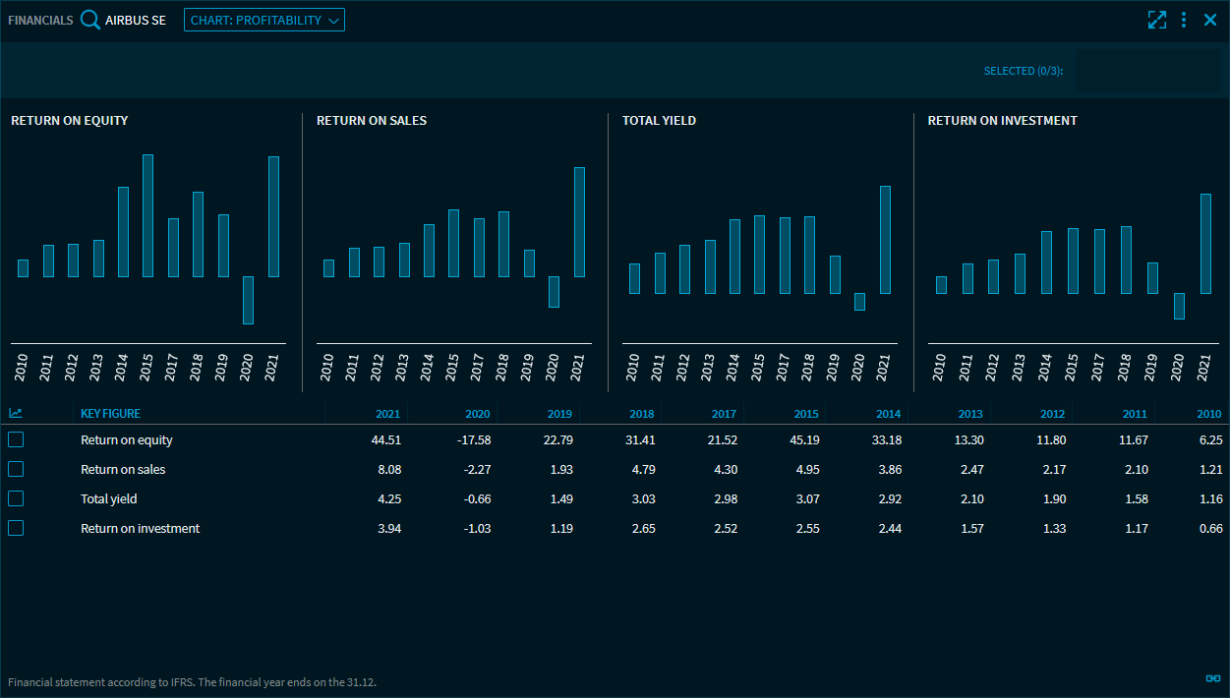Viewport: 1230px width, 698px height.
Task: Open the three-dot options menu
Action: [x=1184, y=20]
